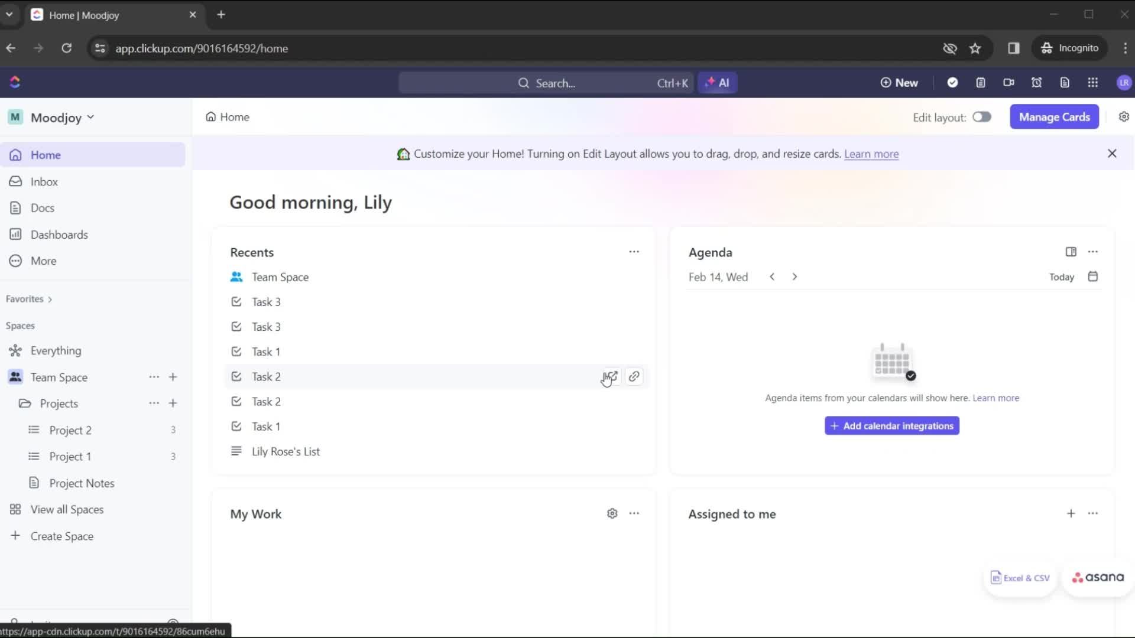Click the grid layout icon in Agenda card
1135x638 pixels.
pyautogui.click(x=1071, y=252)
